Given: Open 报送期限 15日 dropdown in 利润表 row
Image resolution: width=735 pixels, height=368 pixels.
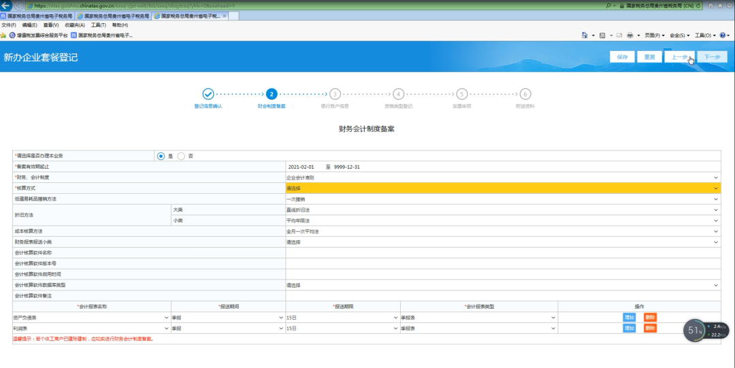Looking at the screenshot, I should pyautogui.click(x=342, y=328).
